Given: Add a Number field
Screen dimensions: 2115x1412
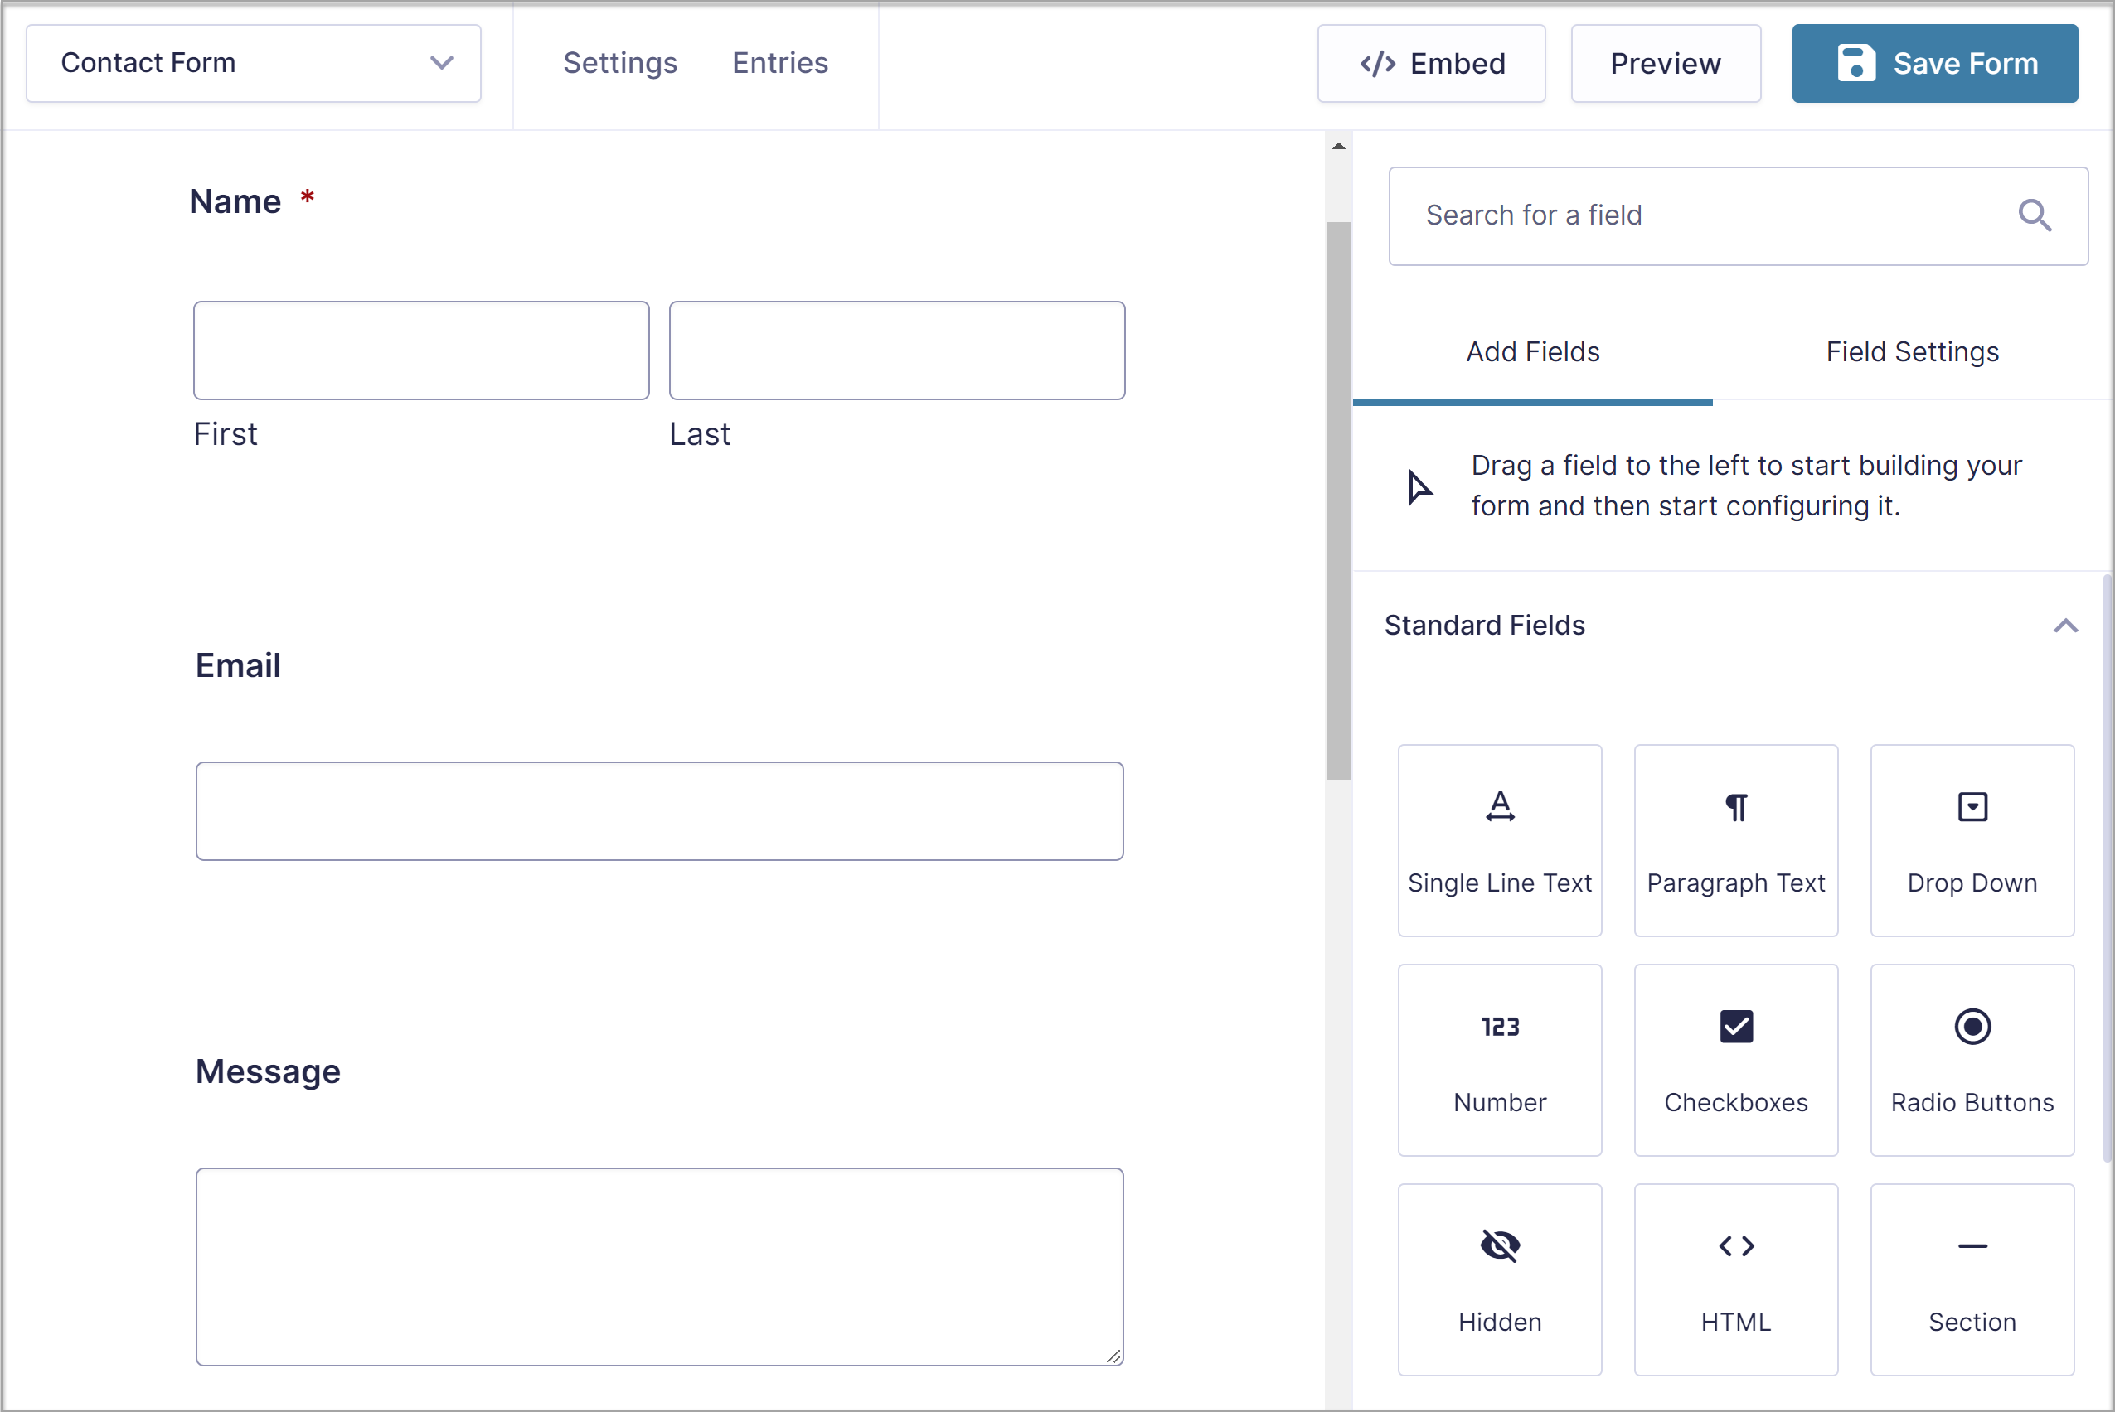Looking at the screenshot, I should [1500, 1060].
